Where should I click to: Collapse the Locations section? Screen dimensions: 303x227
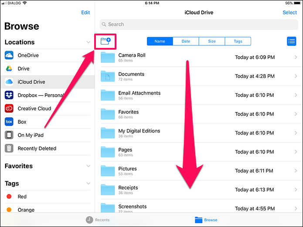[89, 42]
